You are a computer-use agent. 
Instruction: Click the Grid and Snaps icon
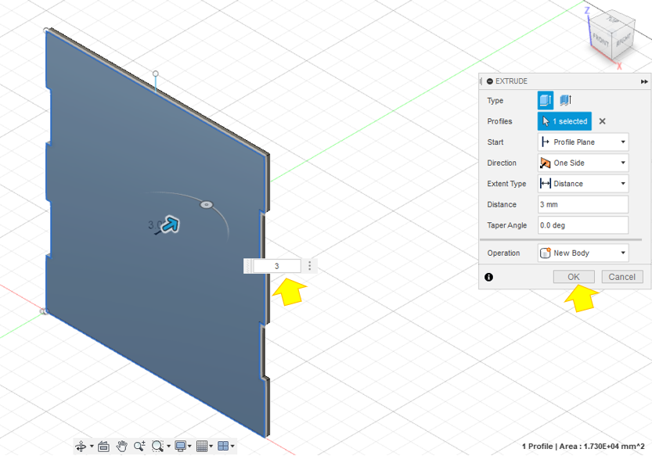[202, 446]
